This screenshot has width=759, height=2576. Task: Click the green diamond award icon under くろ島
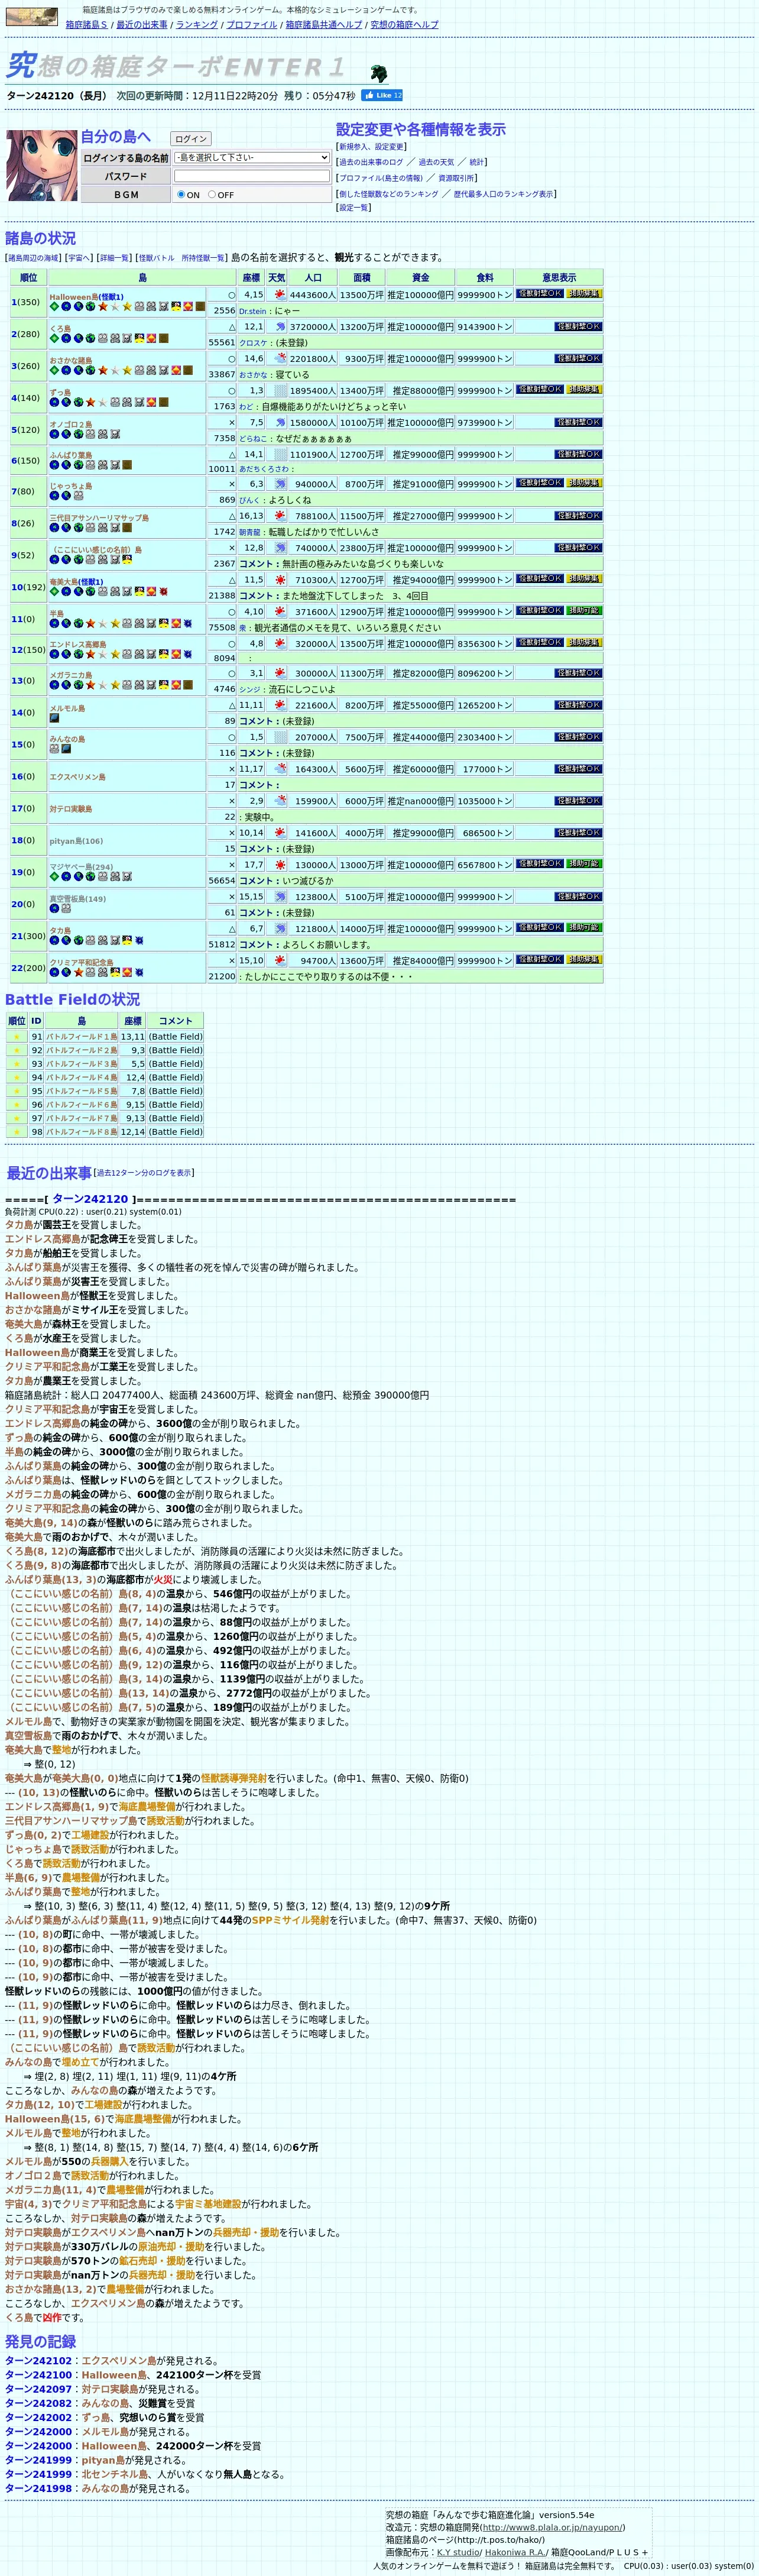[x=55, y=338]
